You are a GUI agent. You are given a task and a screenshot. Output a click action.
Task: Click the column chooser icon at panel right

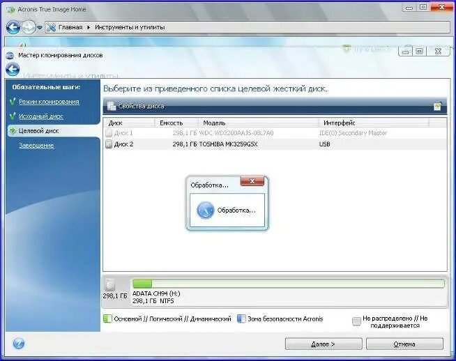[437, 107]
